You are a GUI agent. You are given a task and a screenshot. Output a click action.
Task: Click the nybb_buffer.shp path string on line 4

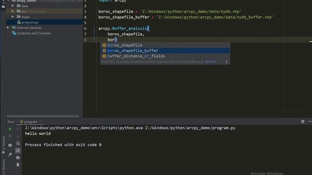[x=215, y=17]
